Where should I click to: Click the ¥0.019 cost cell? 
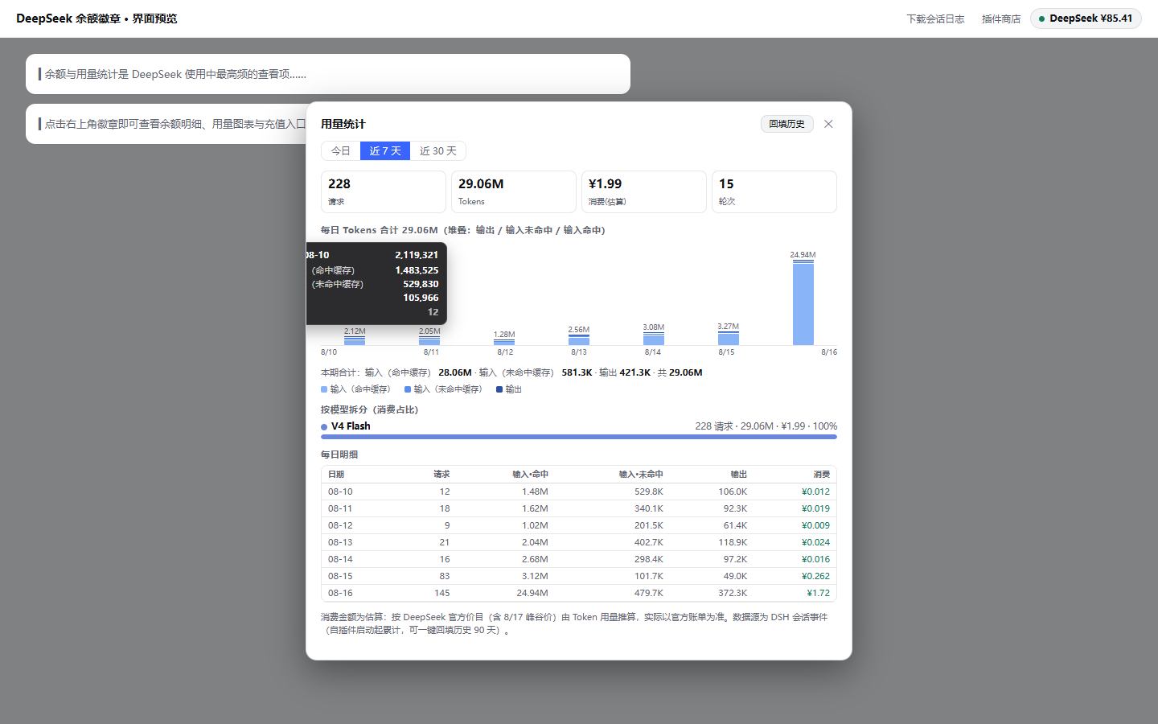[x=815, y=508]
